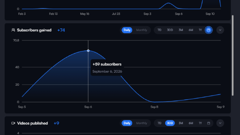Select 6M range for Subscribers gained
Viewport: 240px width, 135px height.
tap(191, 30)
